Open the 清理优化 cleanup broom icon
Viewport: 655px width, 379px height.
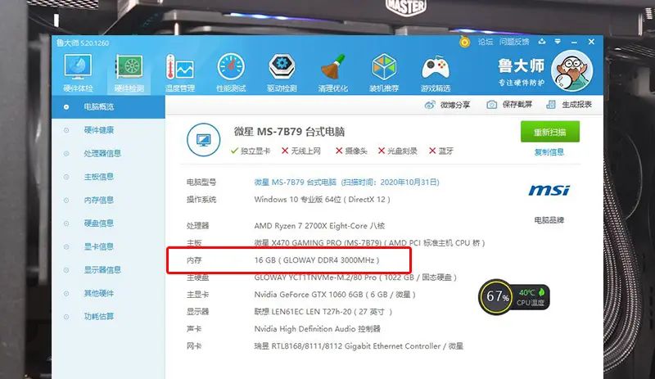(333, 73)
